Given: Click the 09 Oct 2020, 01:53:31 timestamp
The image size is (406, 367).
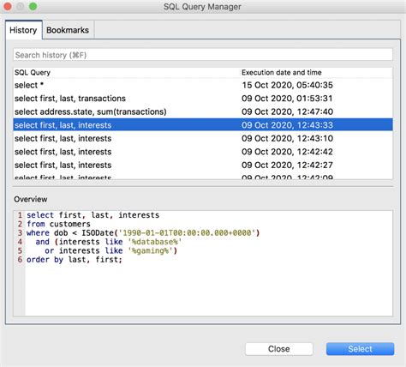Looking at the screenshot, I should (x=287, y=99).
